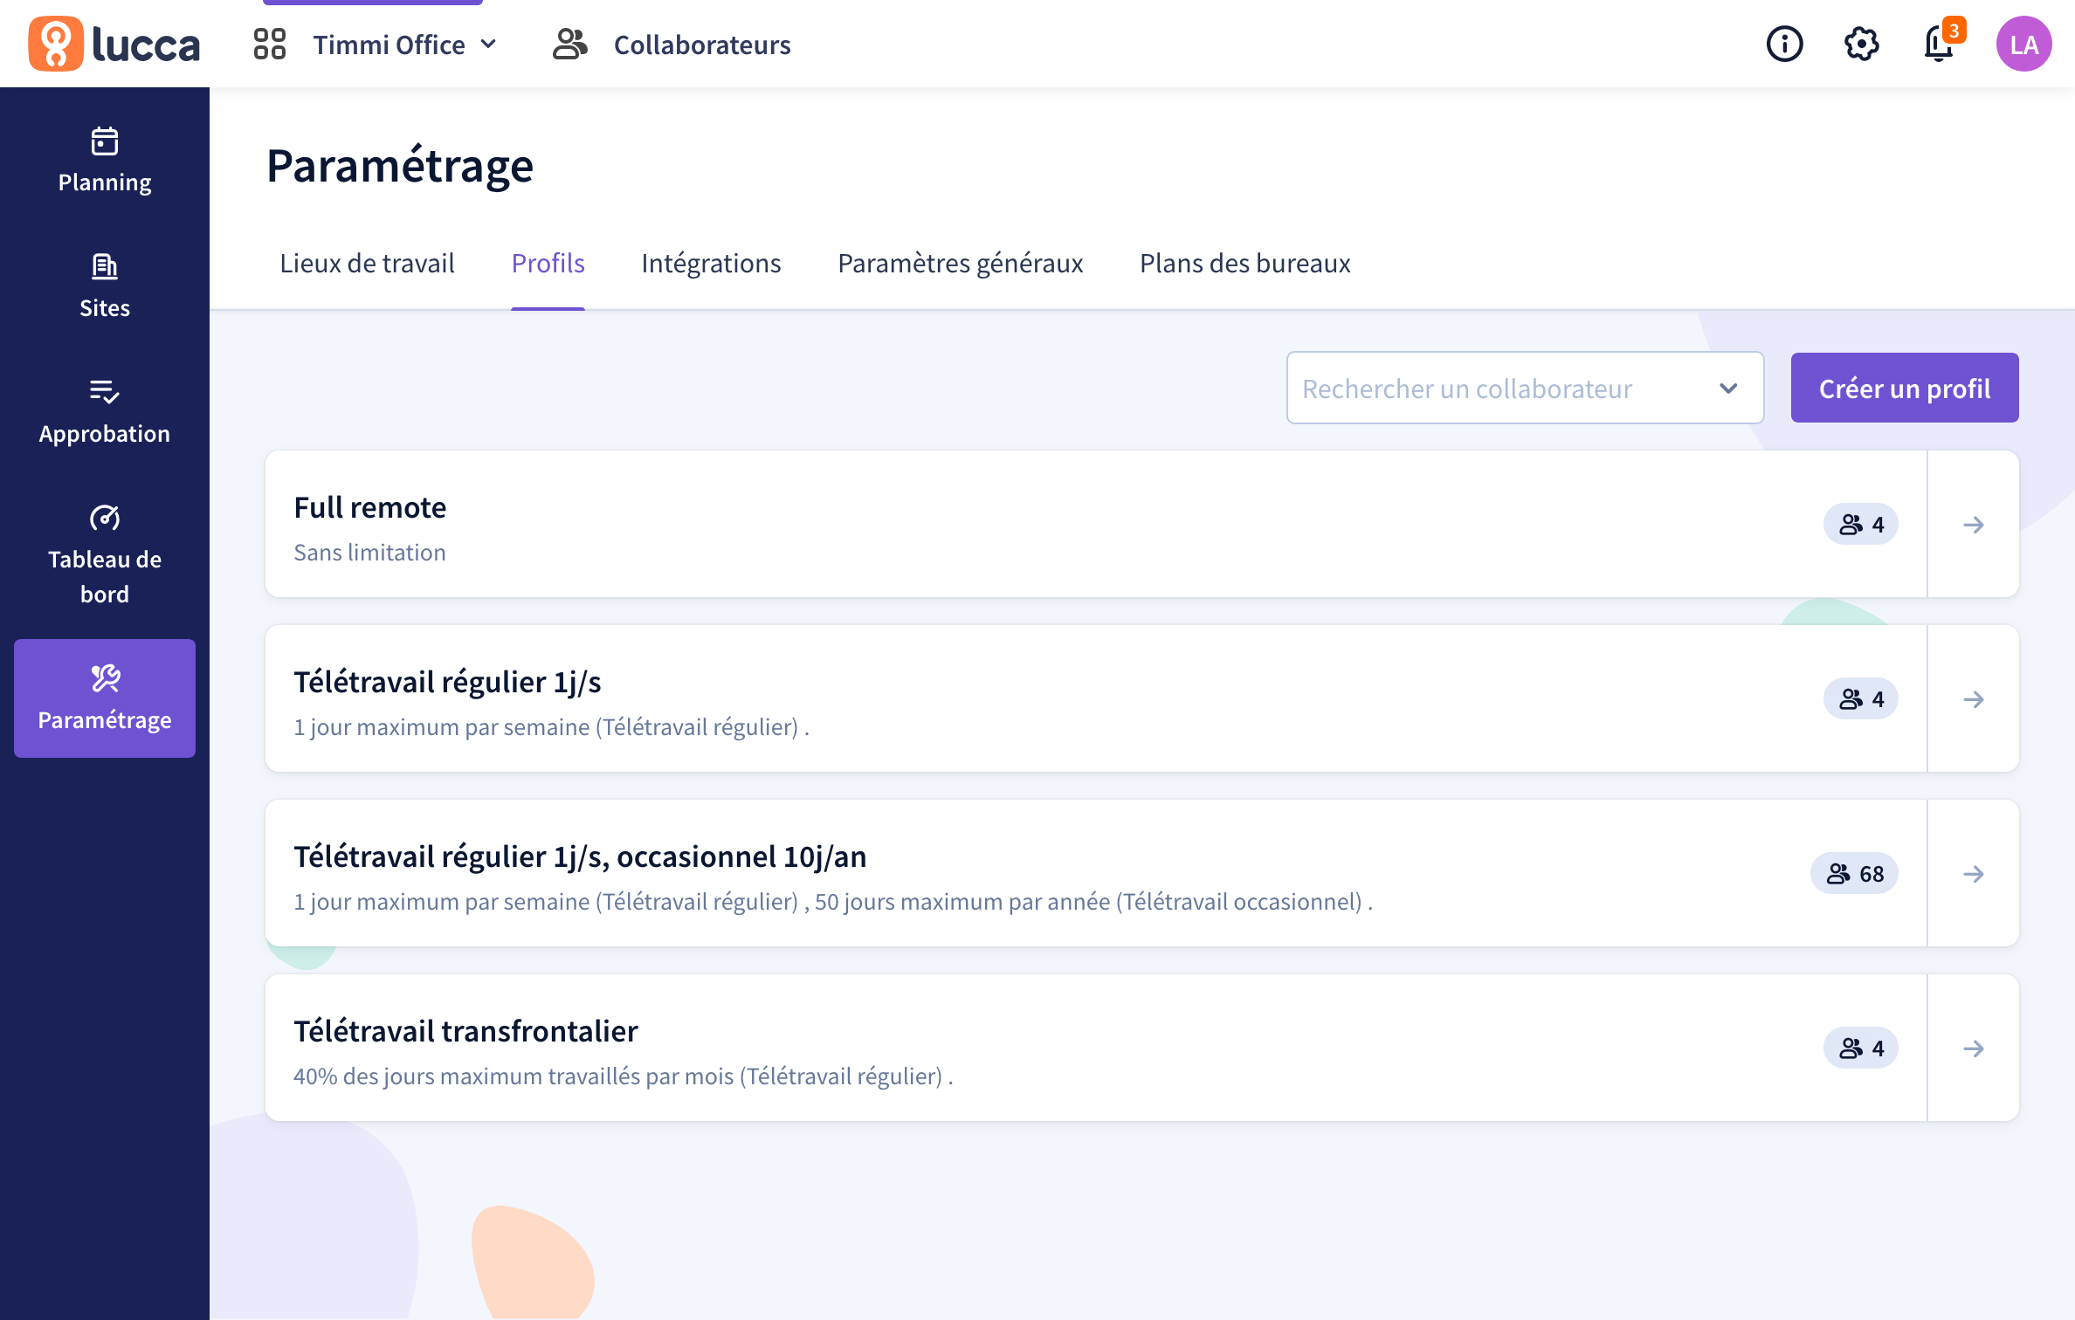Go to Planning in sidebar

pos(105,160)
